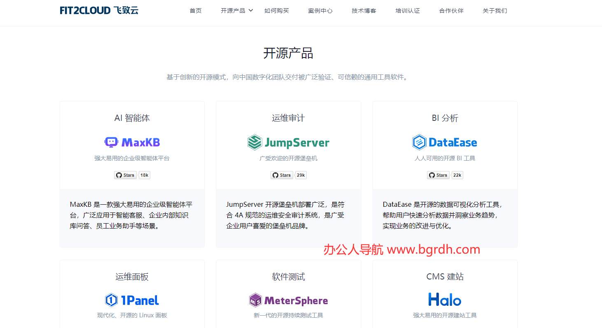This screenshot has width=602, height=328.
Task: Select 技术博客 in the top menu
Action: (364, 11)
